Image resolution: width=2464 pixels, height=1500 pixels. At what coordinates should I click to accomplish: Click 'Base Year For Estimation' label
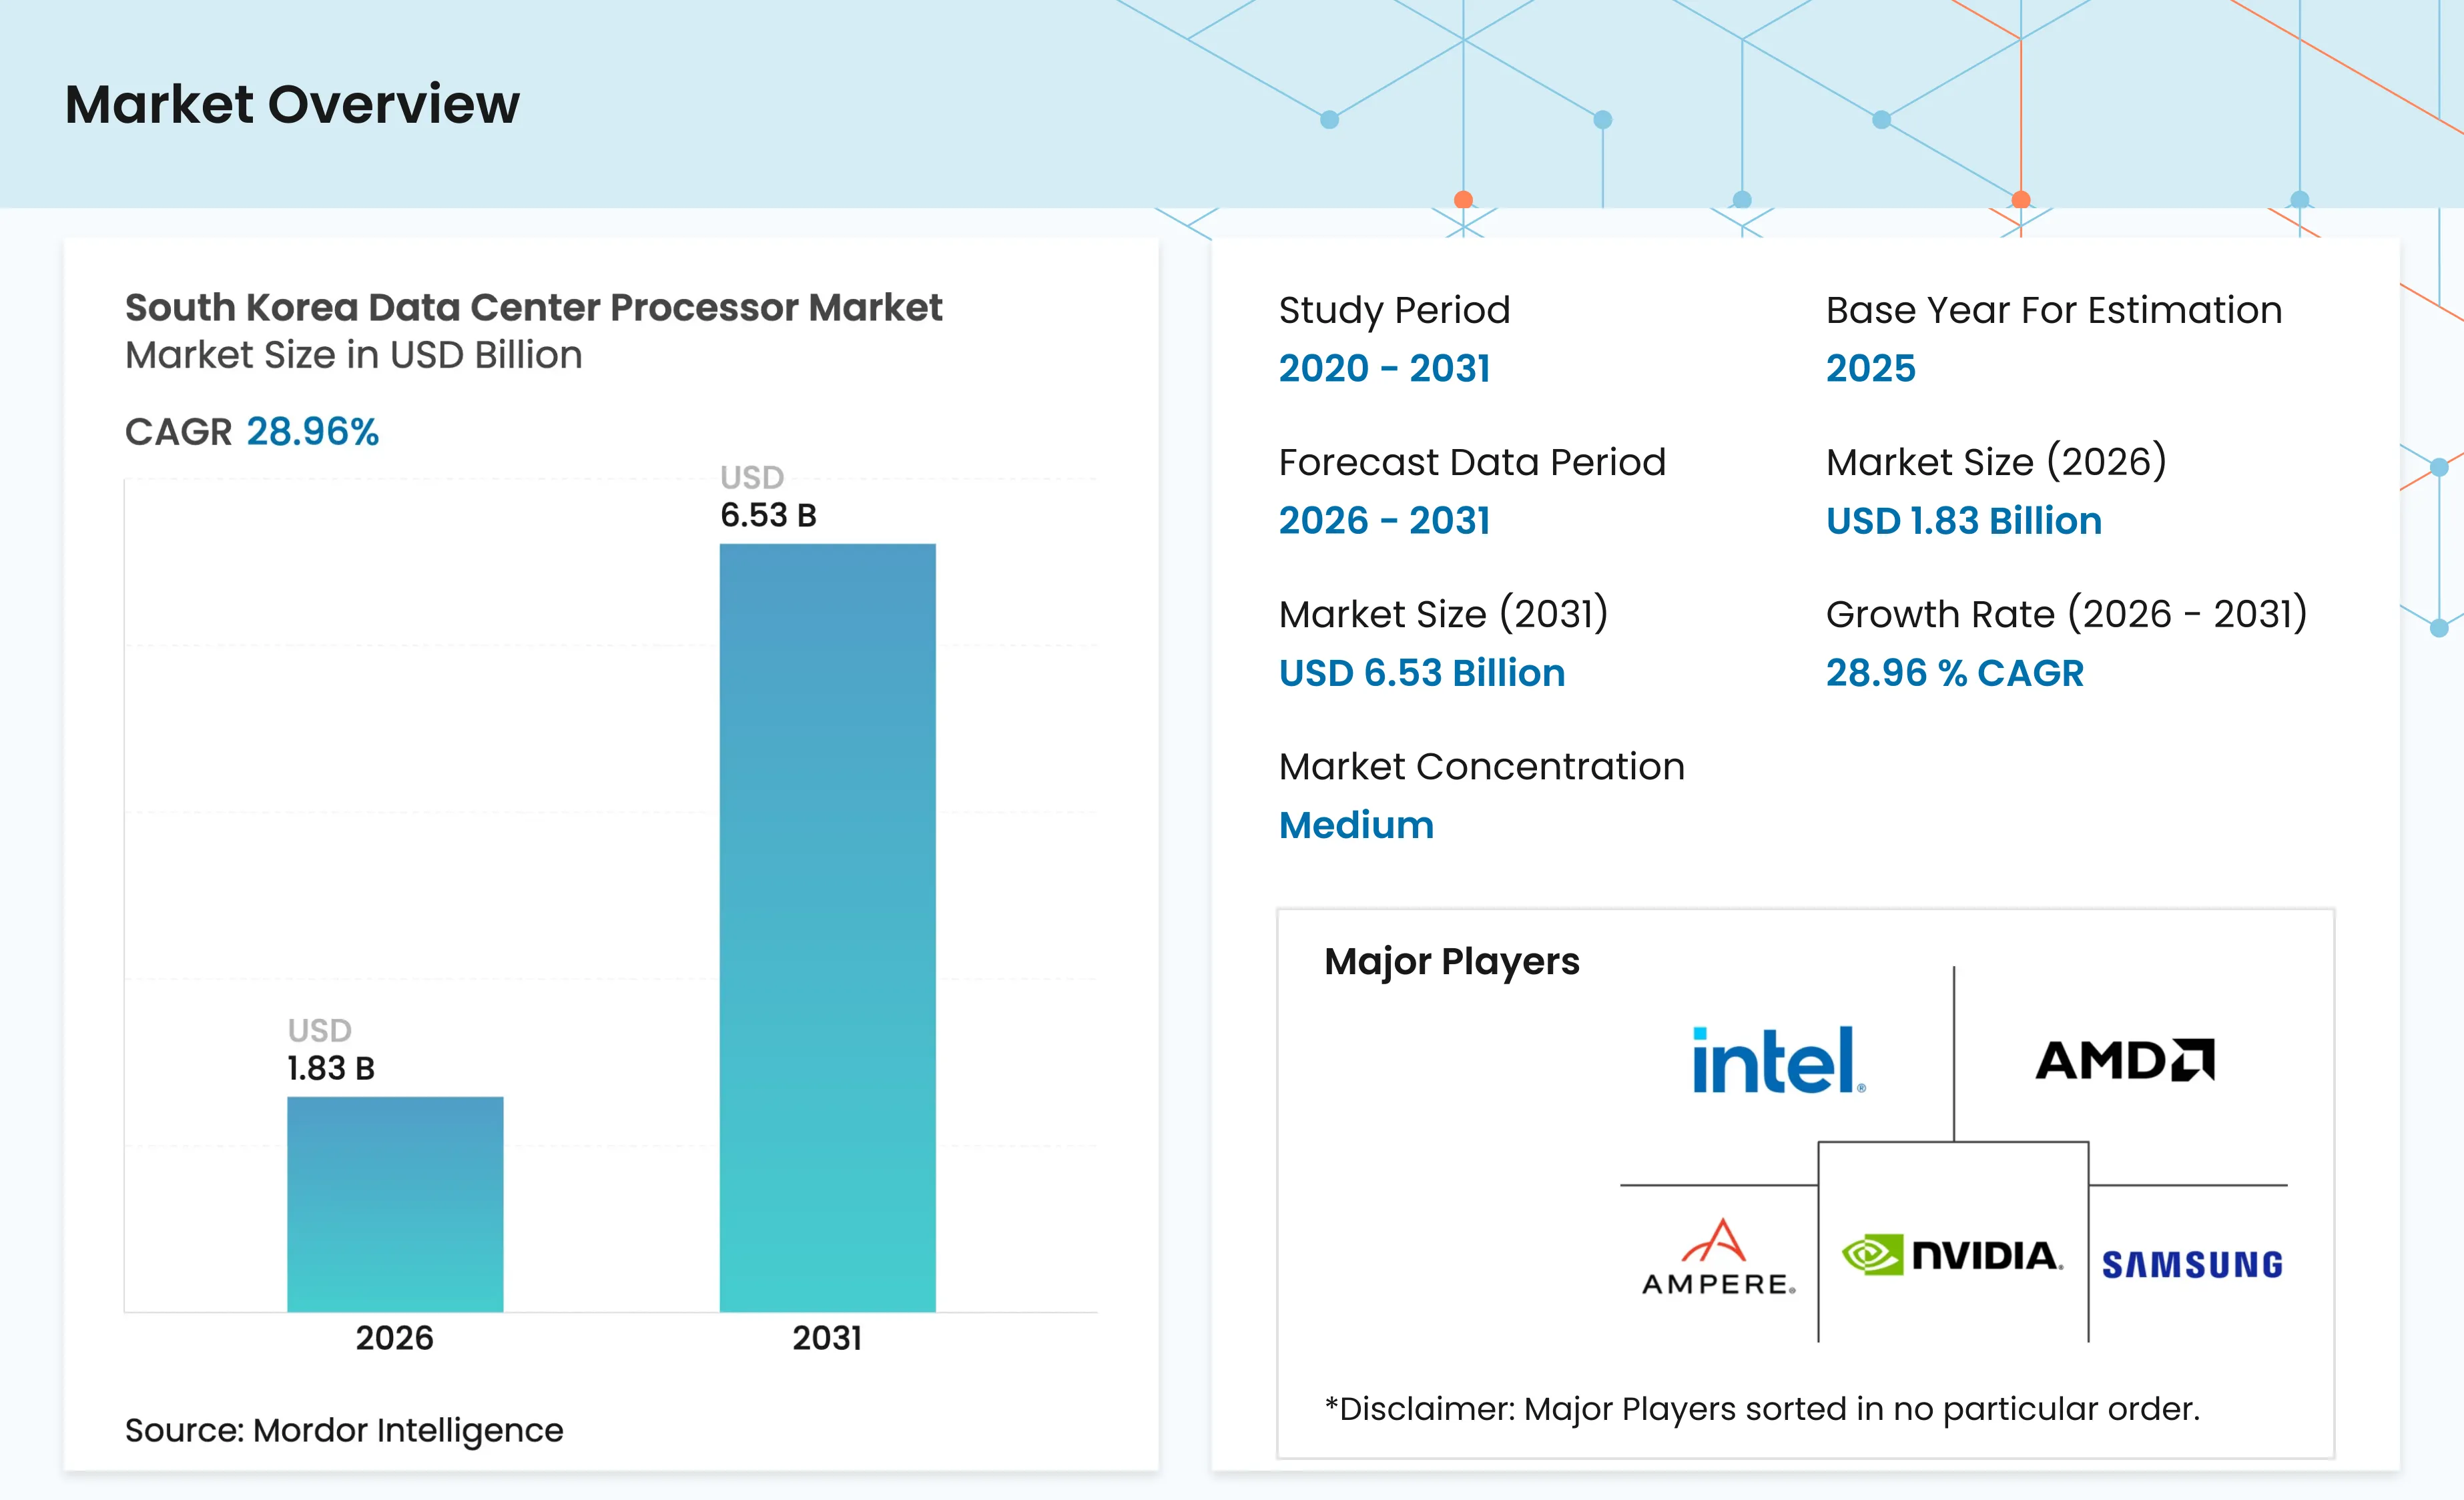[x=2054, y=310]
